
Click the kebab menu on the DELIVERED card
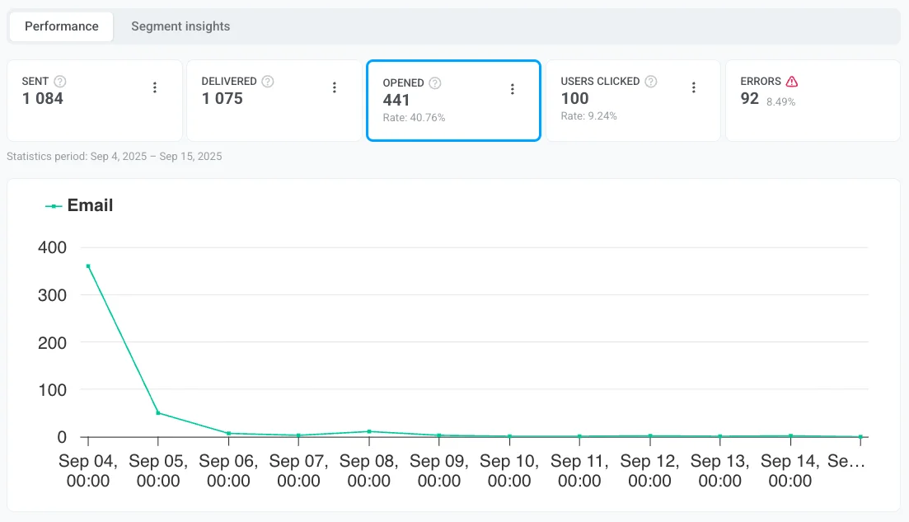pos(334,87)
